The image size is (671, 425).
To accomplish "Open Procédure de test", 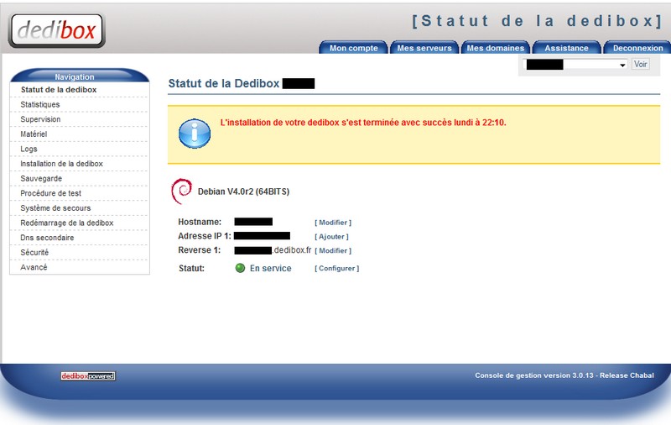I will (51, 193).
